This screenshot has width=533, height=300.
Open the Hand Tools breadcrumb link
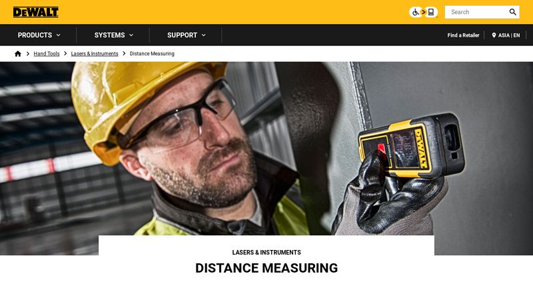pos(47,54)
